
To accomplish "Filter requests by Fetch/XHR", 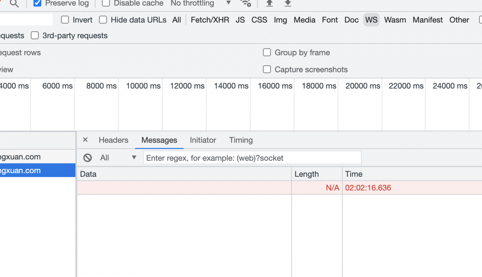I will click(x=210, y=20).
